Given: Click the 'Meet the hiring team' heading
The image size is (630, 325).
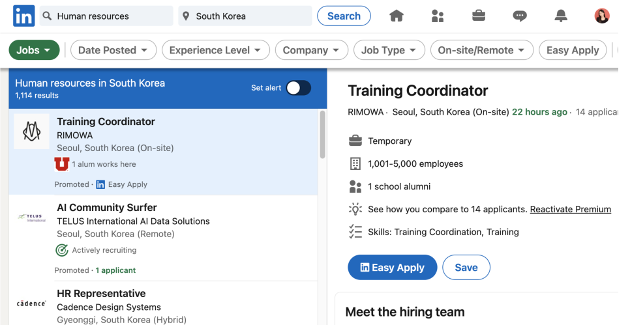Looking at the screenshot, I should point(405,312).
